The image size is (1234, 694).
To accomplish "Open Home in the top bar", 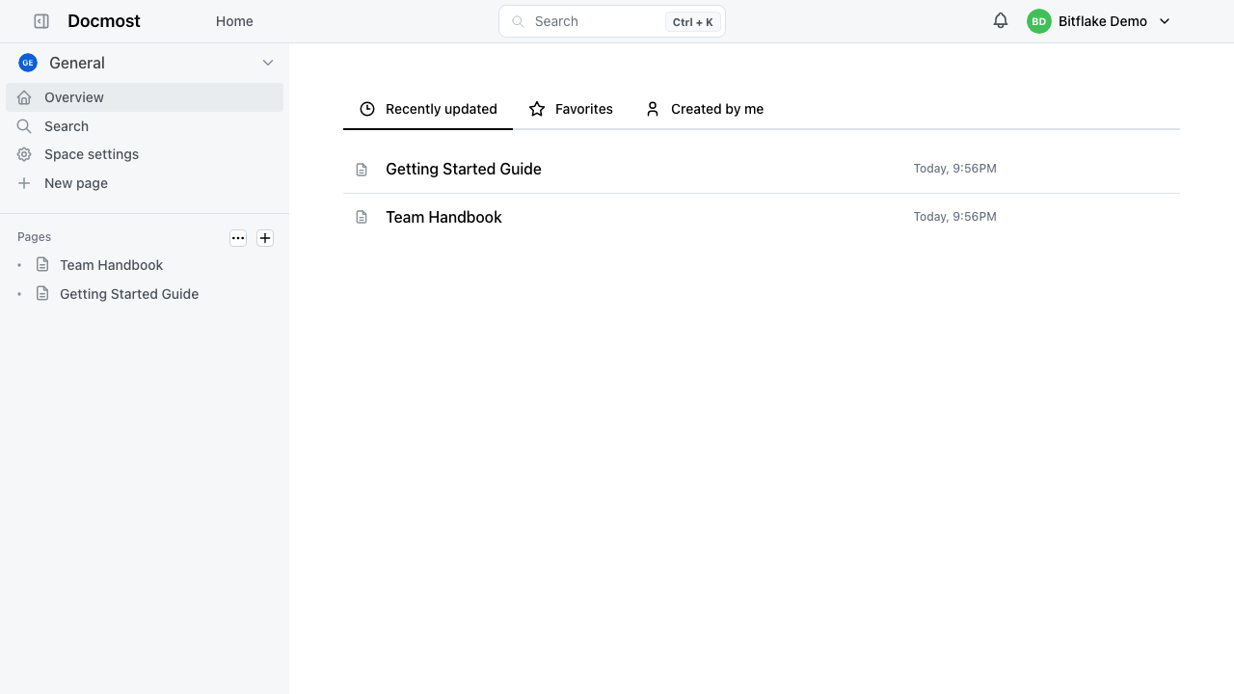I will [234, 21].
